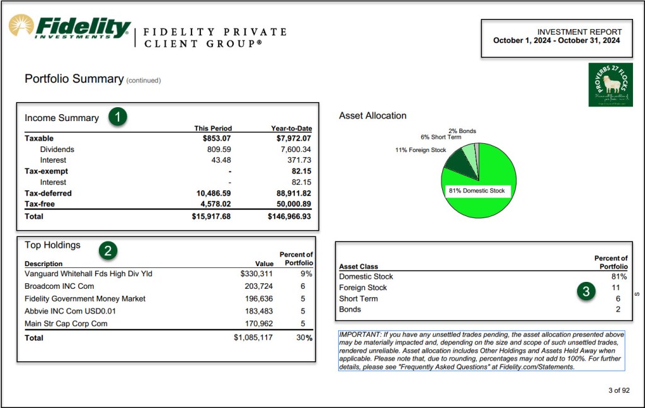Click the Income Summary heading

coord(62,118)
